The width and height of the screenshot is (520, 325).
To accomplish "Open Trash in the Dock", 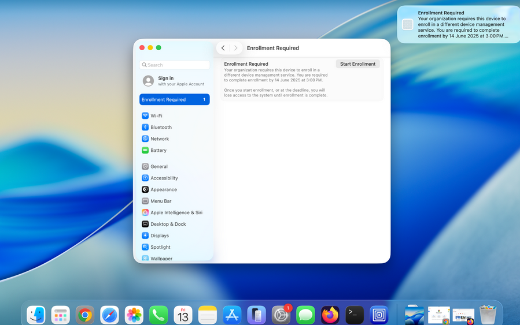I will [488, 315].
